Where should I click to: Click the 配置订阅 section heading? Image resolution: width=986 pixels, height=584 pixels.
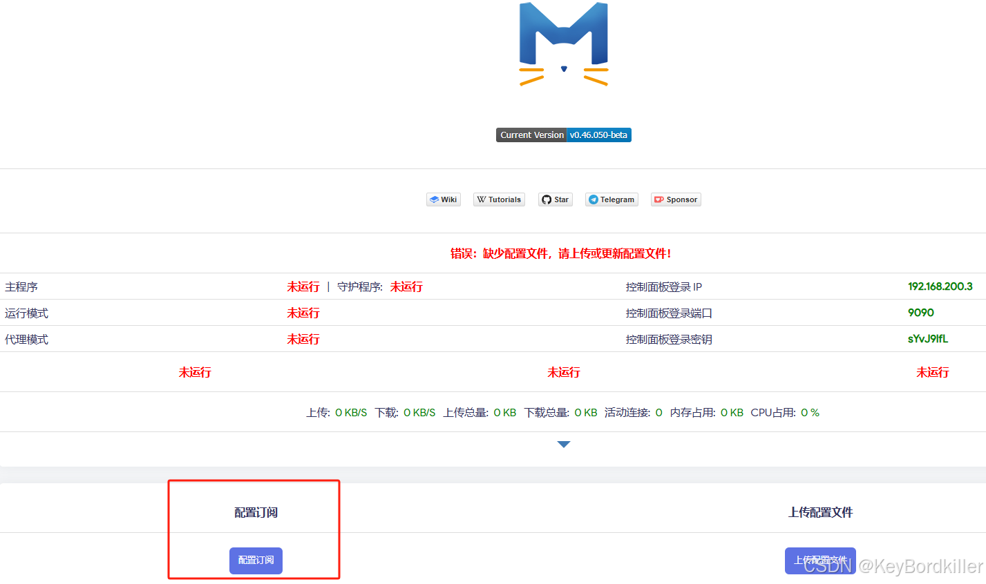pyautogui.click(x=256, y=512)
